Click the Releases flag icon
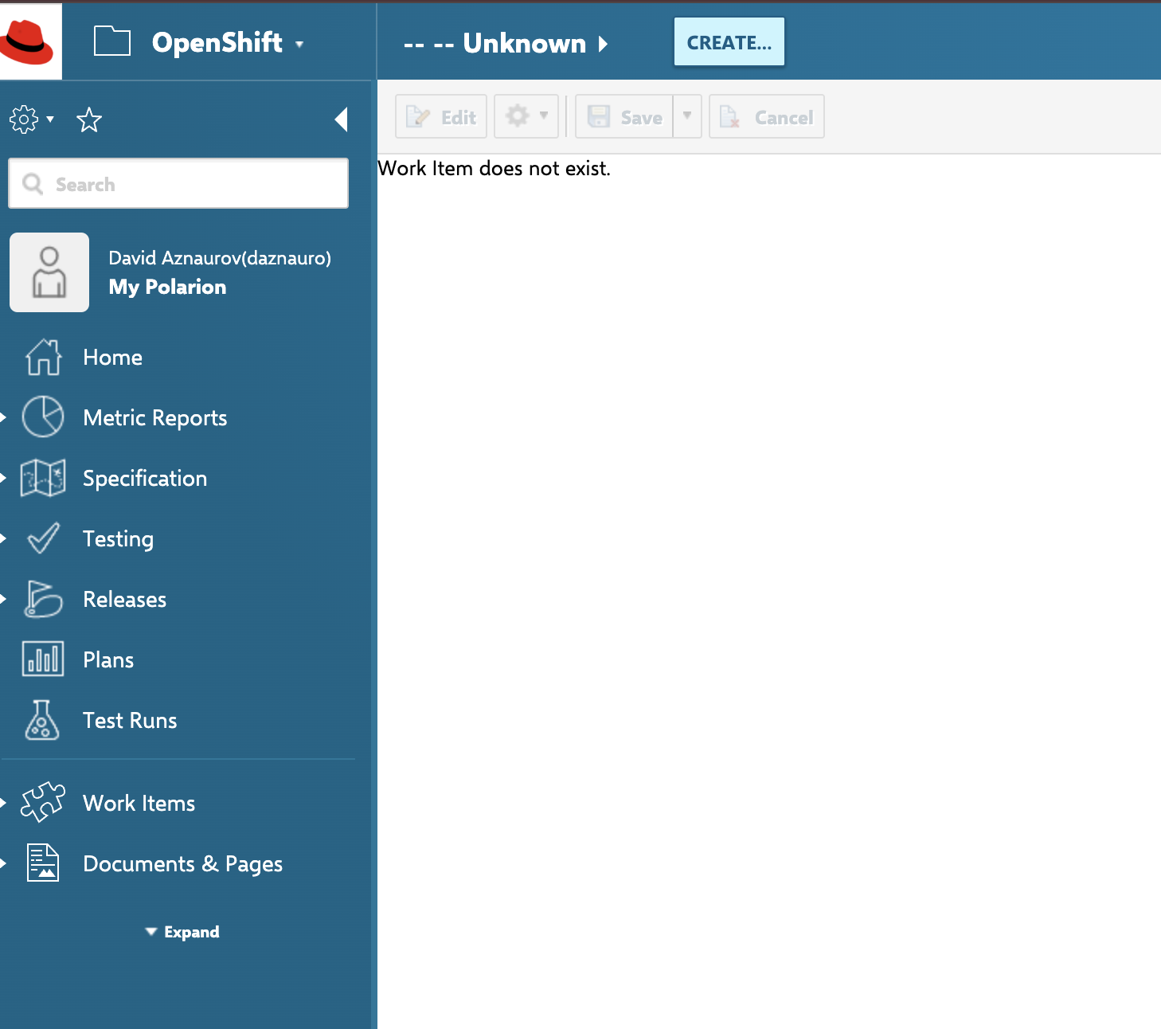The width and height of the screenshot is (1161, 1029). point(43,599)
